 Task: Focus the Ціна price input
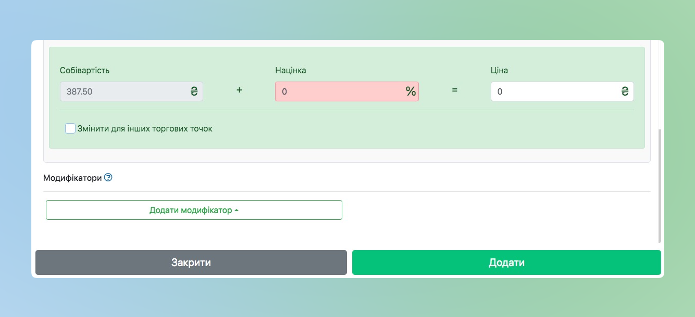click(552, 91)
